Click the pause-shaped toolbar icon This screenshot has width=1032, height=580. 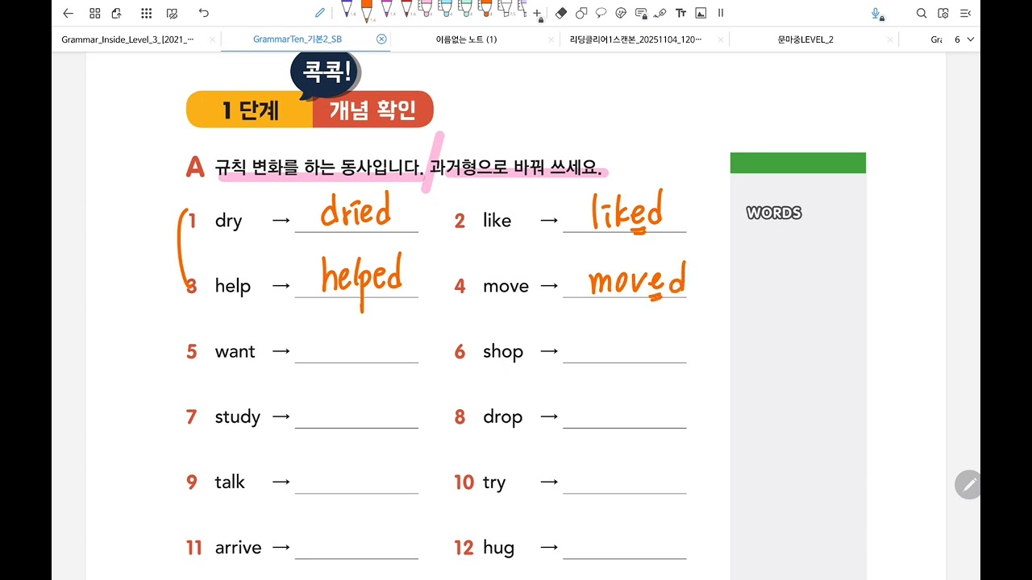click(x=721, y=13)
